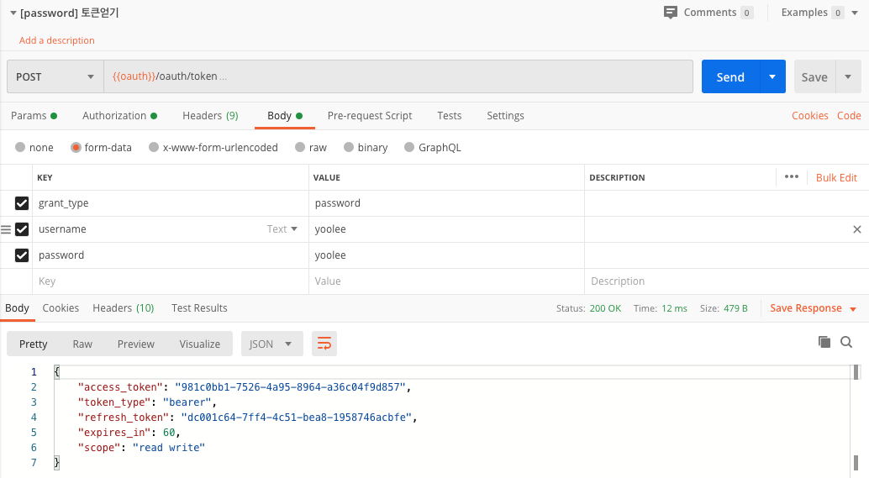Open the JSON format dropdown

pos(272,344)
